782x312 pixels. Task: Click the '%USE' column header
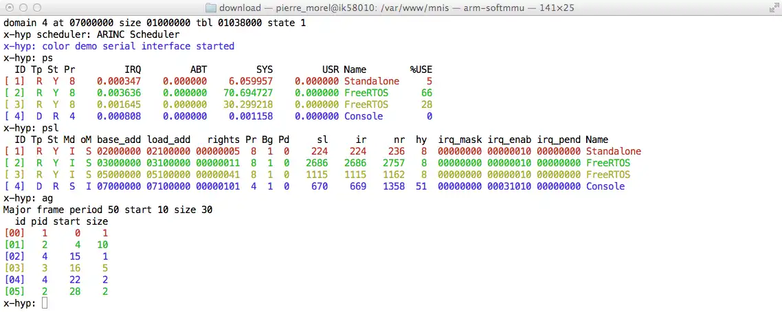[421, 69]
